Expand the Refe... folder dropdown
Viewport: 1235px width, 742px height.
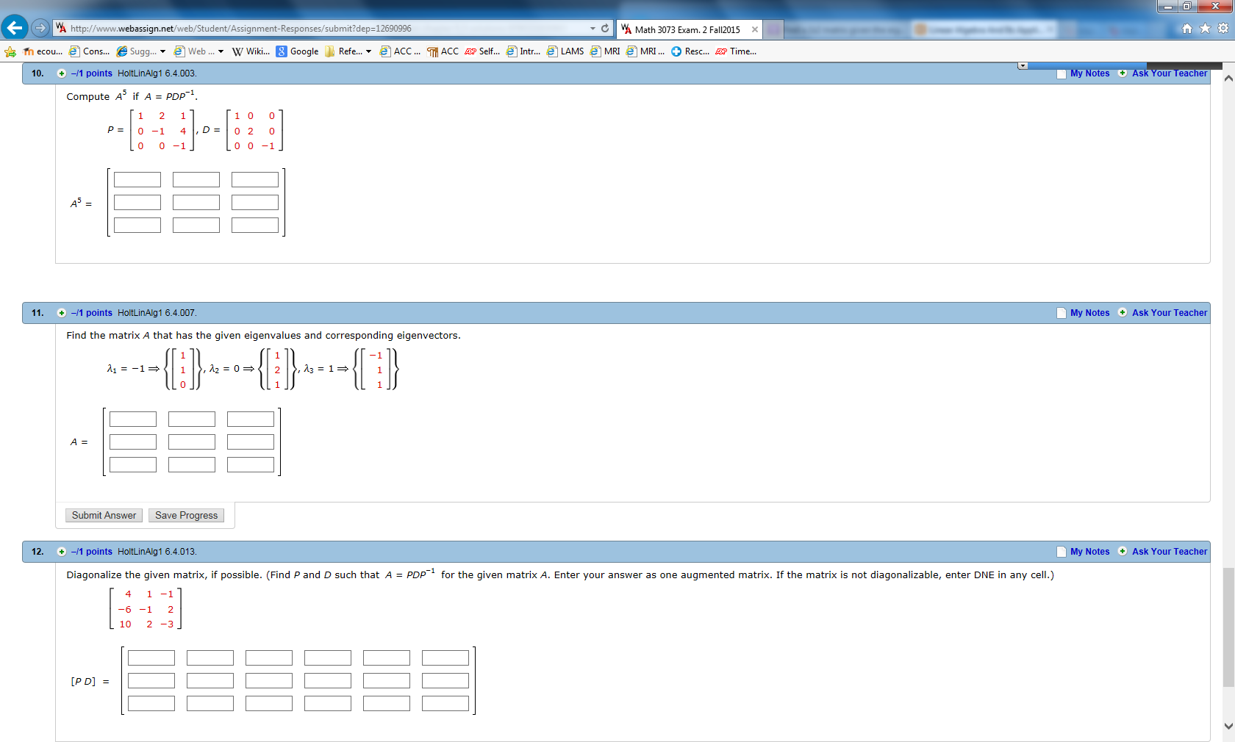pyautogui.click(x=368, y=51)
